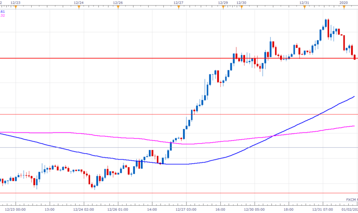Click the orange day marker under 12/29

pos(223,7)
